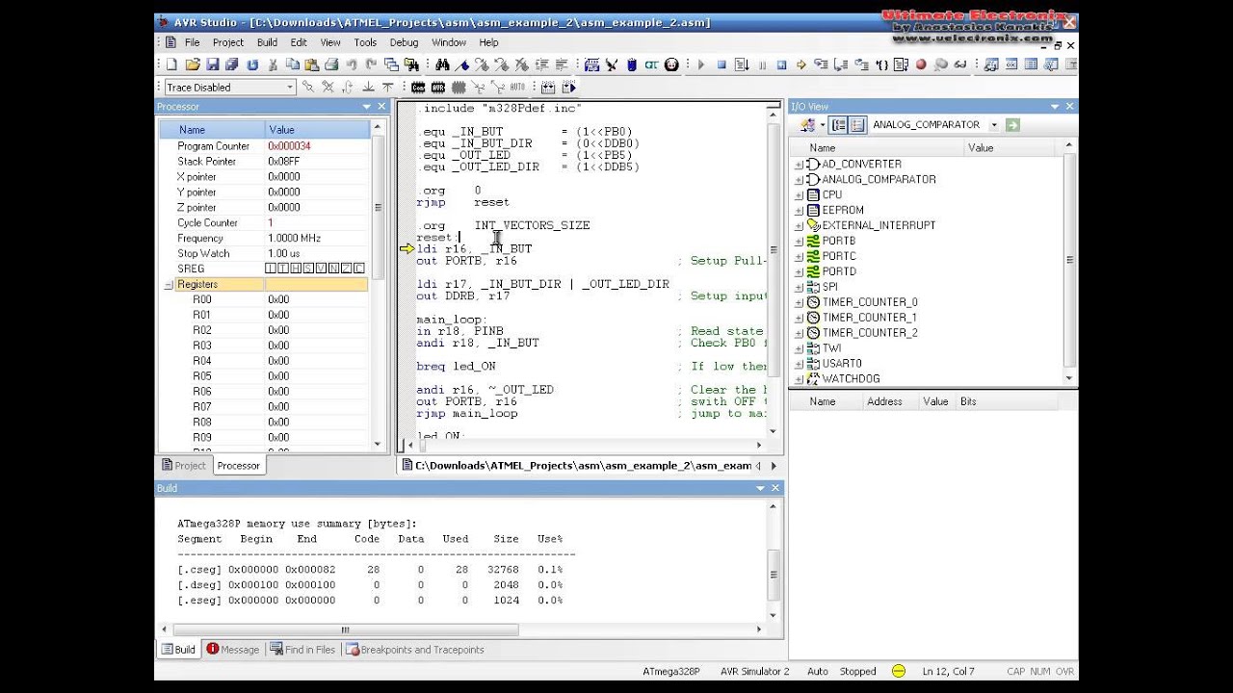Click the Toggle Bookmark flag icon
Image resolution: width=1233 pixels, height=693 pixels.
[x=462, y=64]
